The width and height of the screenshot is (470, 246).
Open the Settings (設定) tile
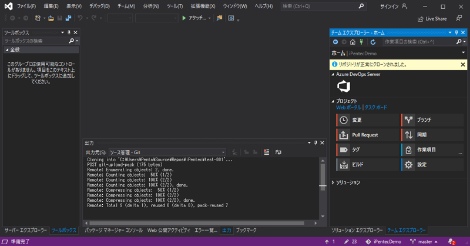432,165
